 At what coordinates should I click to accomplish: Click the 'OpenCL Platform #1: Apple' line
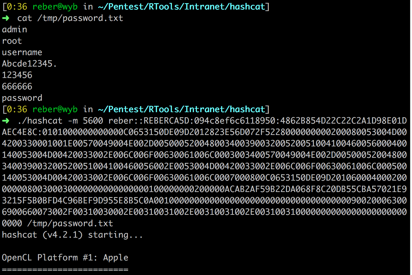(65, 258)
